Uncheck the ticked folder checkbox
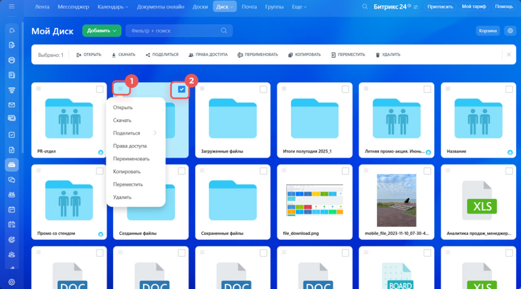Viewport: 521px width, 289px height. coord(182,89)
